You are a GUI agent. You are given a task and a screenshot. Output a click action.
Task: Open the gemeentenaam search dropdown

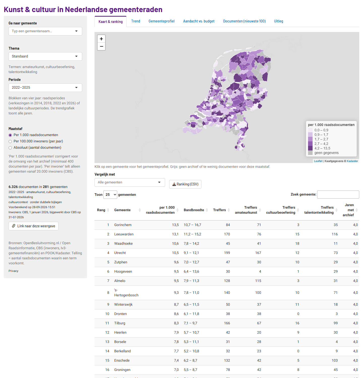(45, 31)
